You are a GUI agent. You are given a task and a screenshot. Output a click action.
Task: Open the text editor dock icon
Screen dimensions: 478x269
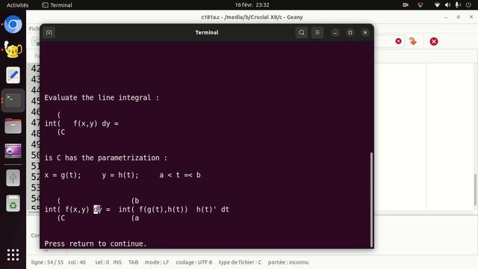pyautogui.click(x=13, y=75)
